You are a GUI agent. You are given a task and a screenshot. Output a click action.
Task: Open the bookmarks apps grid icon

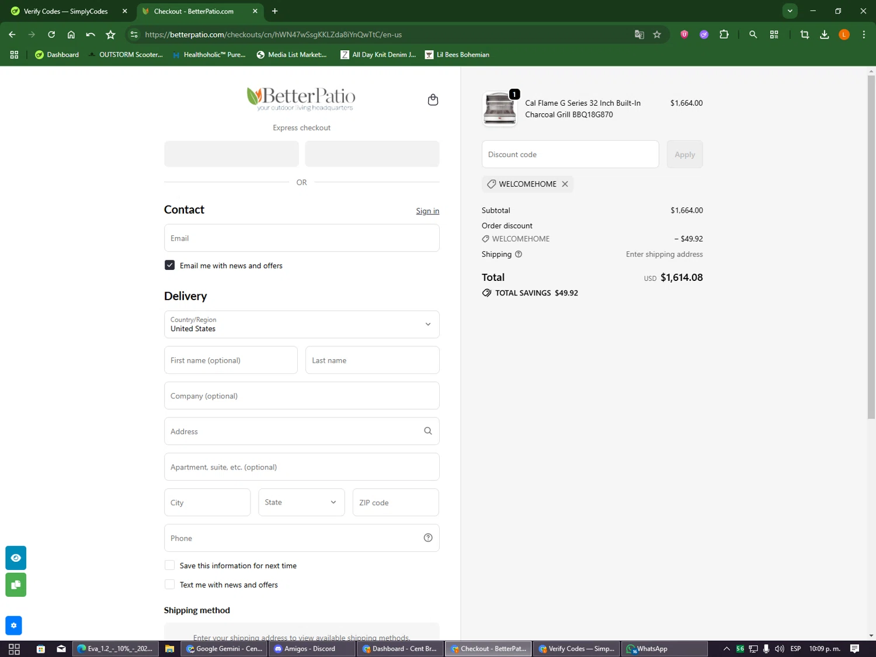point(14,54)
